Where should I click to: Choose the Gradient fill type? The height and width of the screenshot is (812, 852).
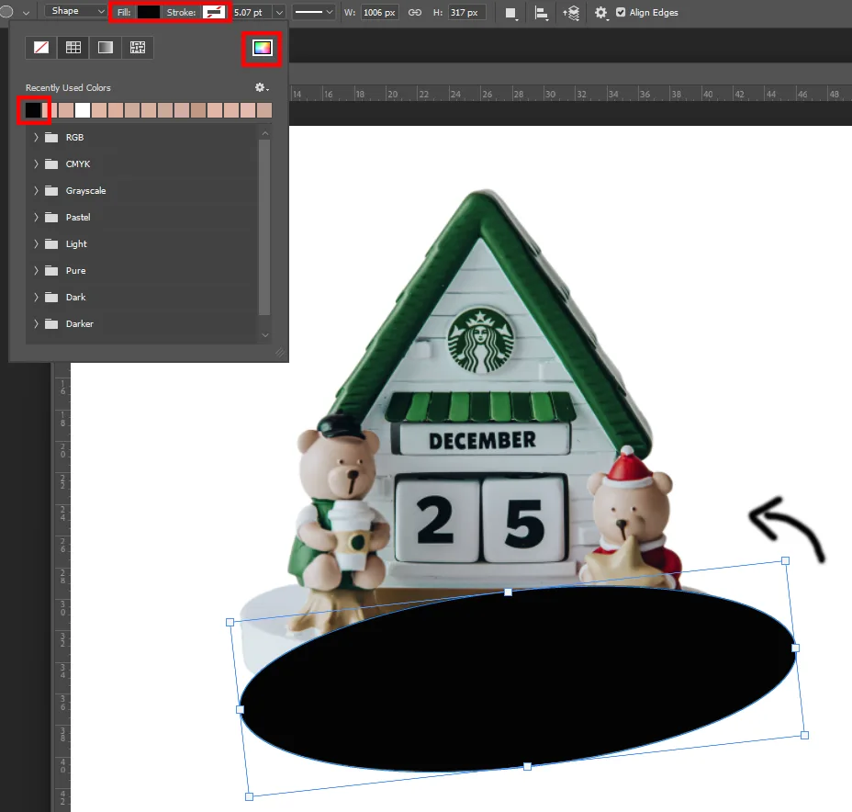pyautogui.click(x=106, y=48)
